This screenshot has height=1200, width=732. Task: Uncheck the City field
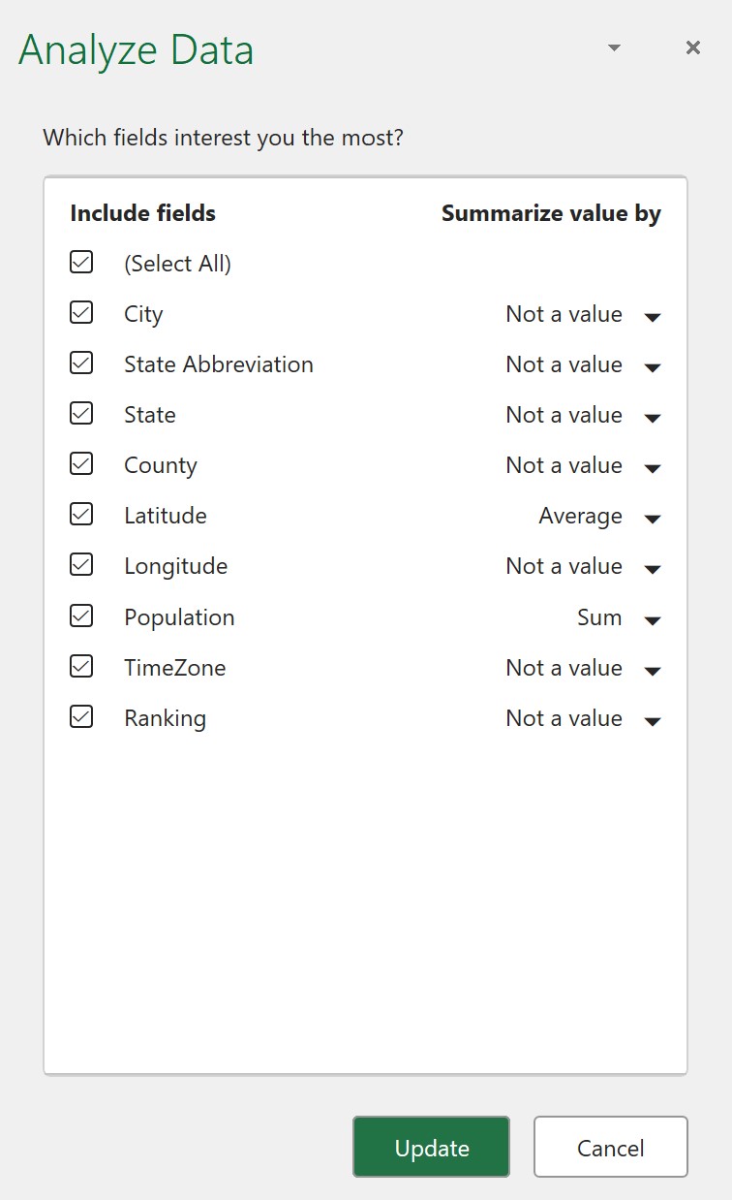81,312
